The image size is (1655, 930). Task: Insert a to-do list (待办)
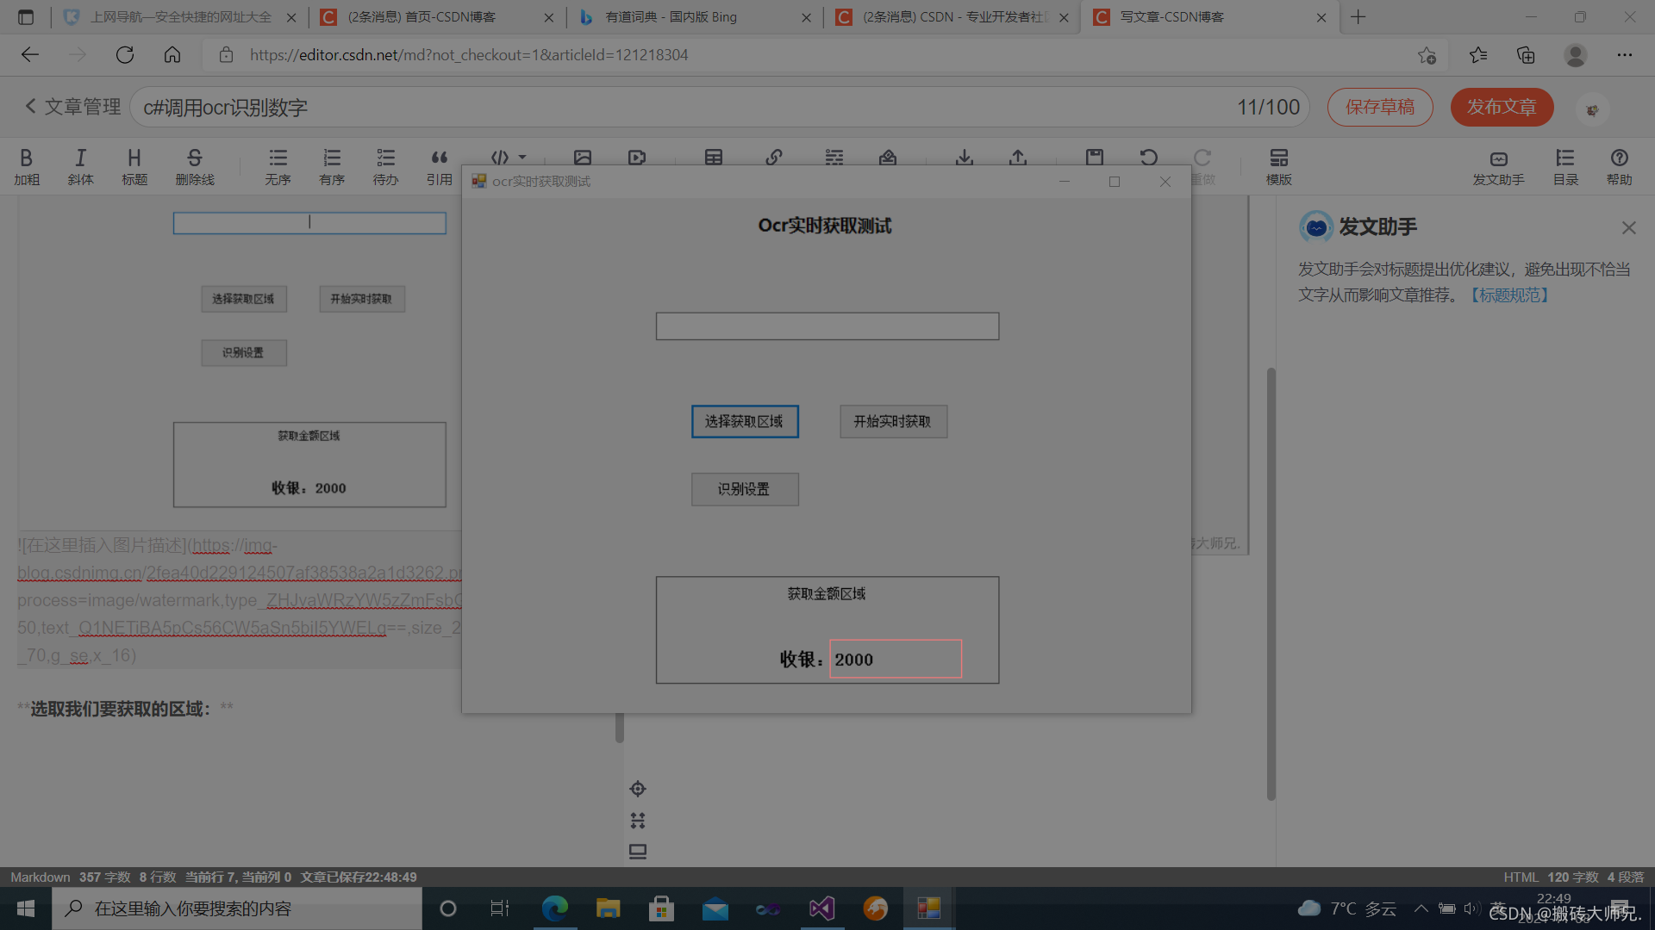click(x=385, y=166)
